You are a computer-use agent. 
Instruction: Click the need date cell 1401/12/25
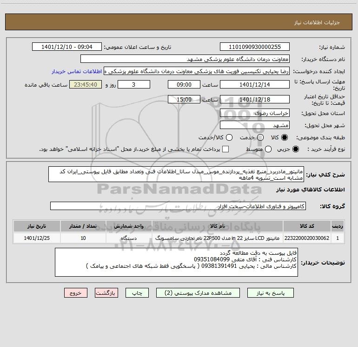coord(37,238)
